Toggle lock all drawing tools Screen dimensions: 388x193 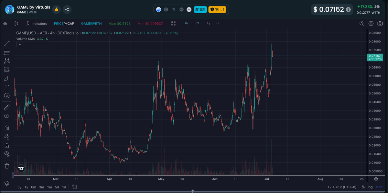click(7, 145)
